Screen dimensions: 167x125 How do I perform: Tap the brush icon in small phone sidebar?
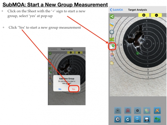(x=50, y=59)
